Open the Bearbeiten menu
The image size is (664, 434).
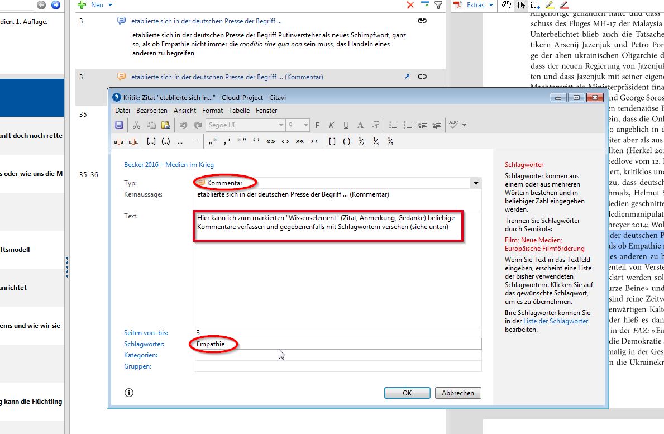click(x=151, y=111)
